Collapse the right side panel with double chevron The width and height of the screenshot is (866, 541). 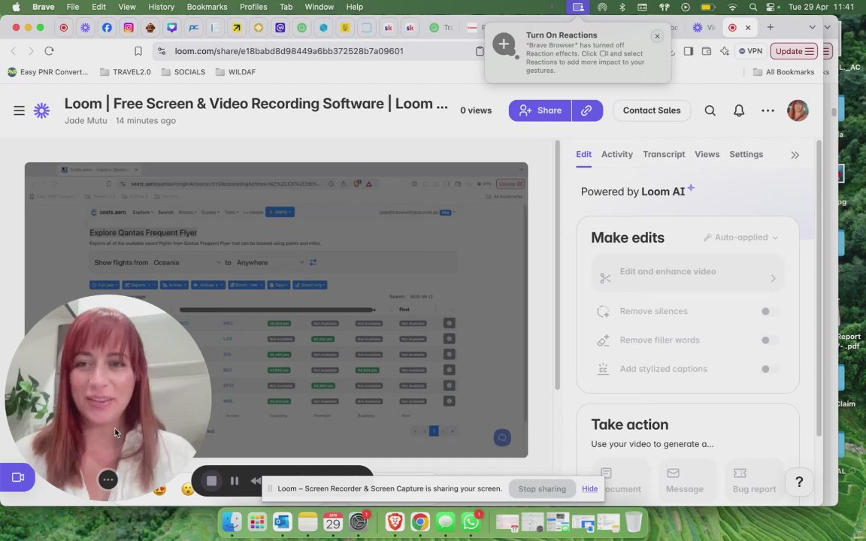tap(795, 155)
